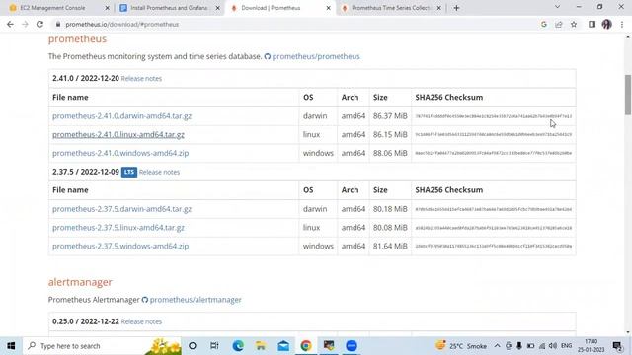Go back to the previous page

pos(10,24)
